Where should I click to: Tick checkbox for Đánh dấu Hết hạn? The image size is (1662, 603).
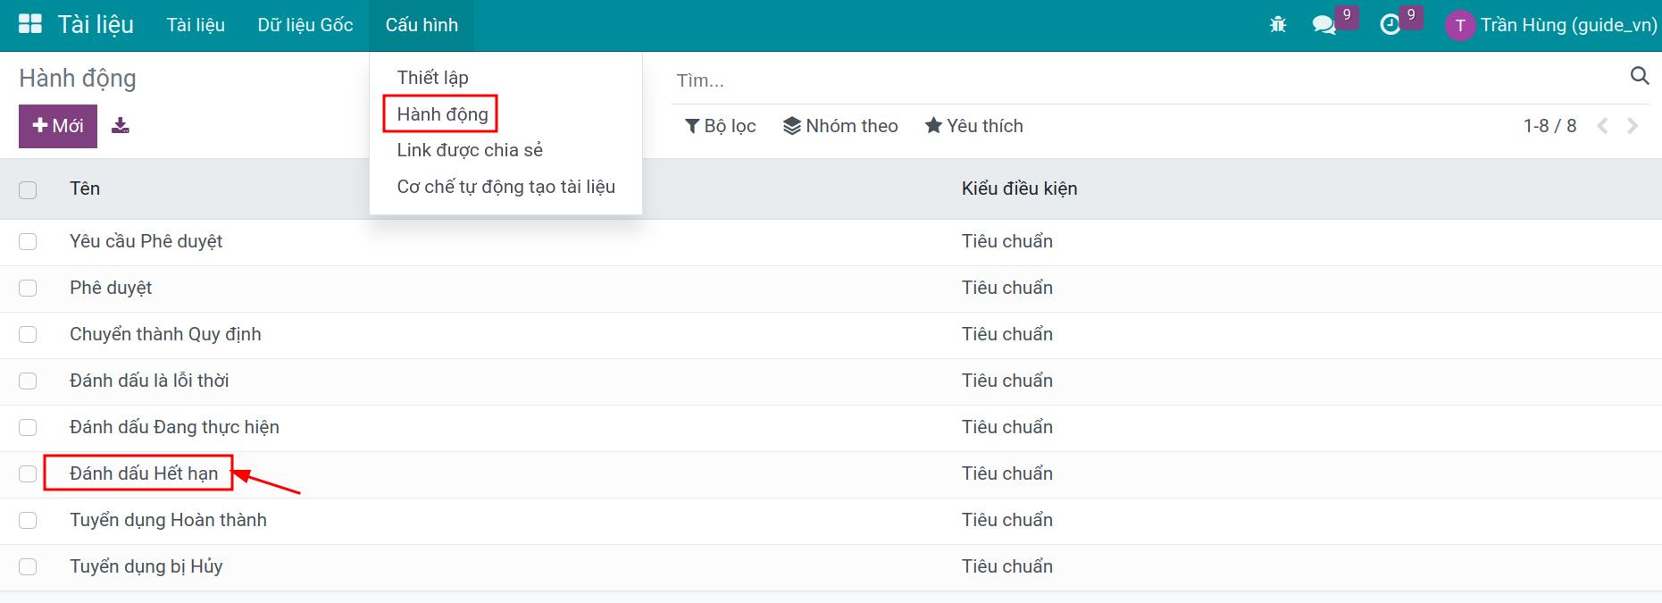coord(28,473)
